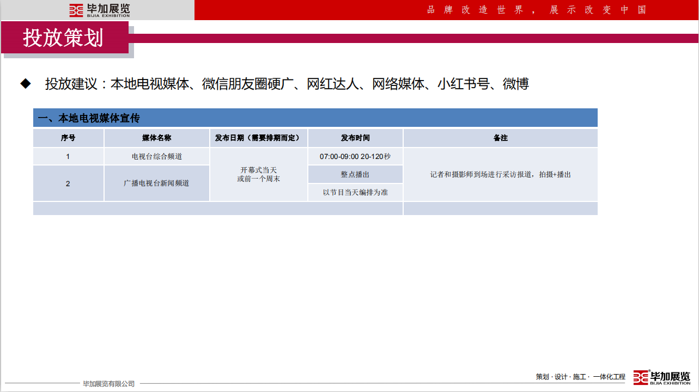This screenshot has width=699, height=392.
Task: Click the 媒体名称 column header
Action: point(156,138)
